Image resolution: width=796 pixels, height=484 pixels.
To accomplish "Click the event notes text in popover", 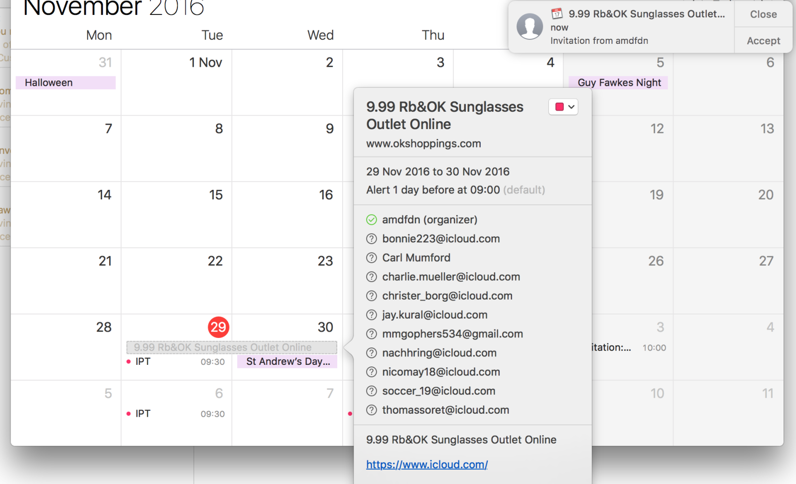I will pyautogui.click(x=461, y=440).
